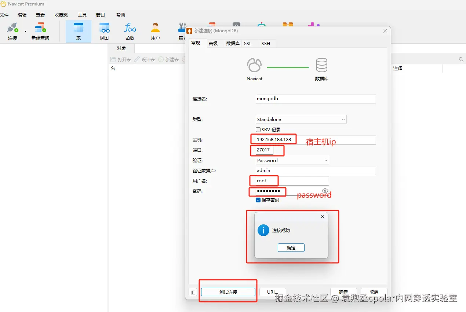Viewport: 466px width, 312px height.
Task: Switch to the 高级 tab
Action: tap(213, 43)
